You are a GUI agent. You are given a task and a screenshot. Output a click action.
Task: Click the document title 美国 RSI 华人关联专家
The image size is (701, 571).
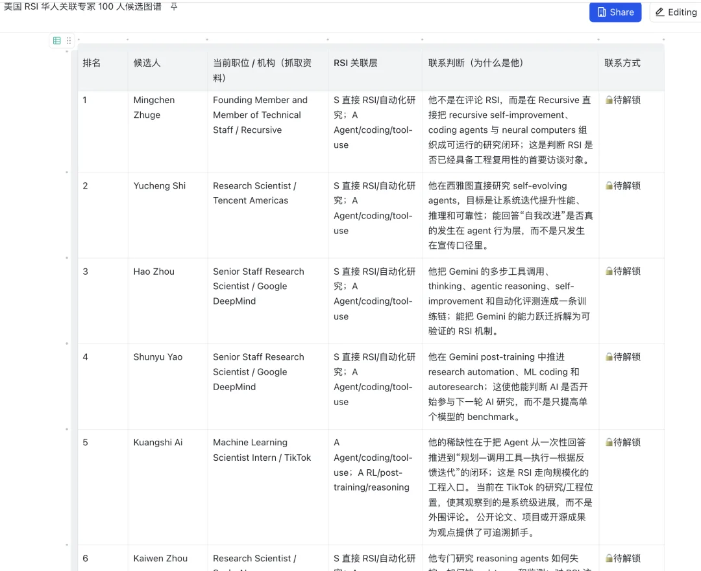coord(82,6)
